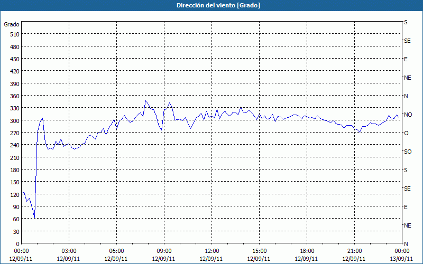Select the 'Grado' y-axis unit label
The height and width of the screenshot is (264, 423).
tap(12, 24)
